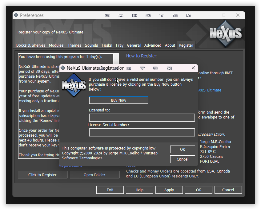Click the scrollbar of the registration info text
261x210 pixels.
[116, 59]
